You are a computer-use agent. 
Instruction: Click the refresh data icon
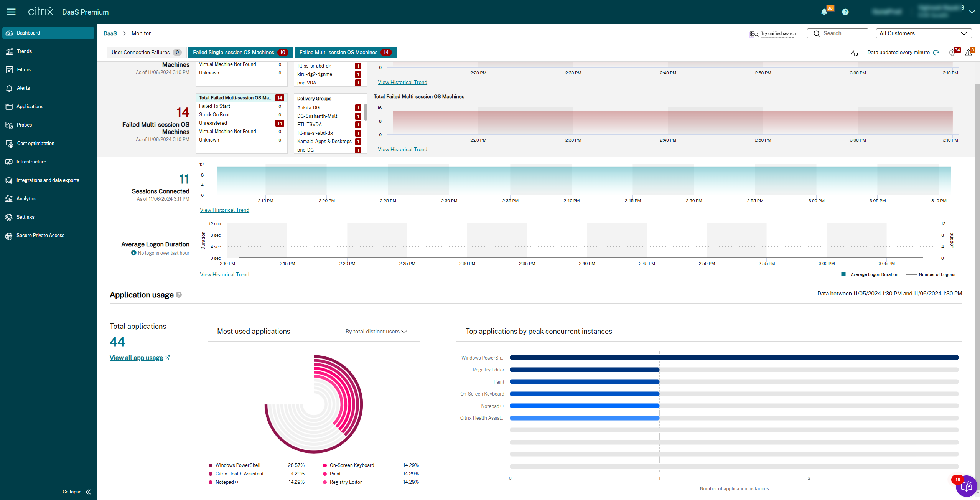tap(936, 53)
